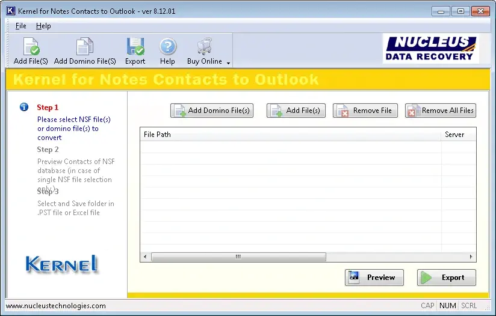Click the Step 1 heading
The width and height of the screenshot is (496, 316).
click(48, 108)
